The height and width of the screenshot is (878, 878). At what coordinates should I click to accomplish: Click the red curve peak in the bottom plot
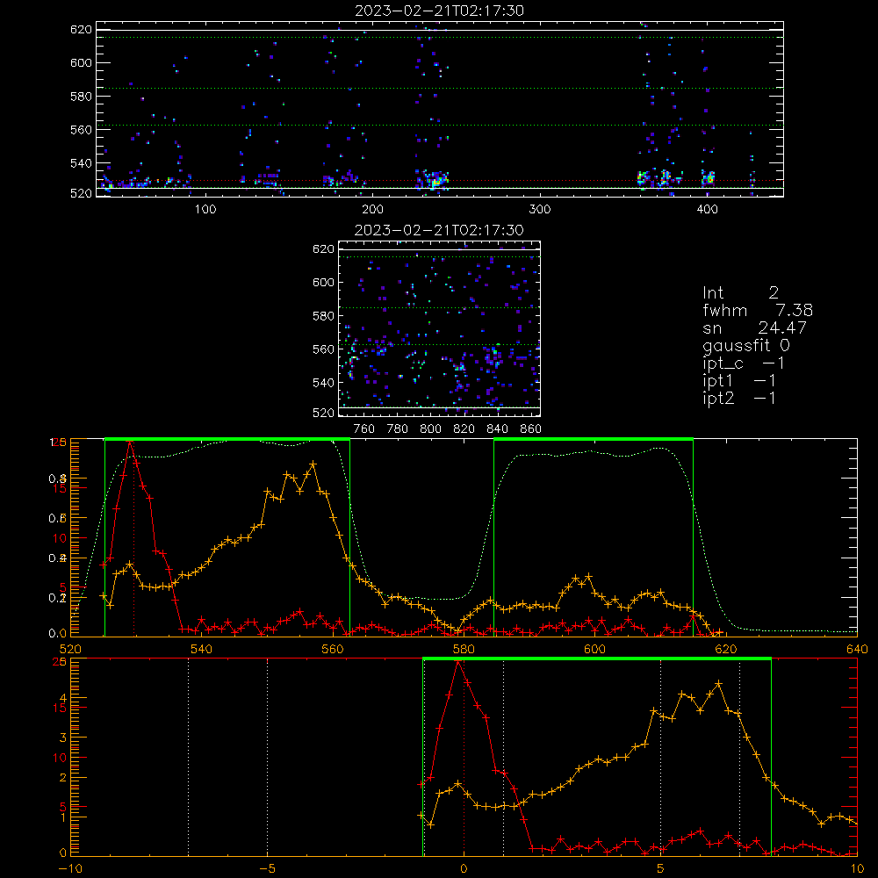point(458,661)
